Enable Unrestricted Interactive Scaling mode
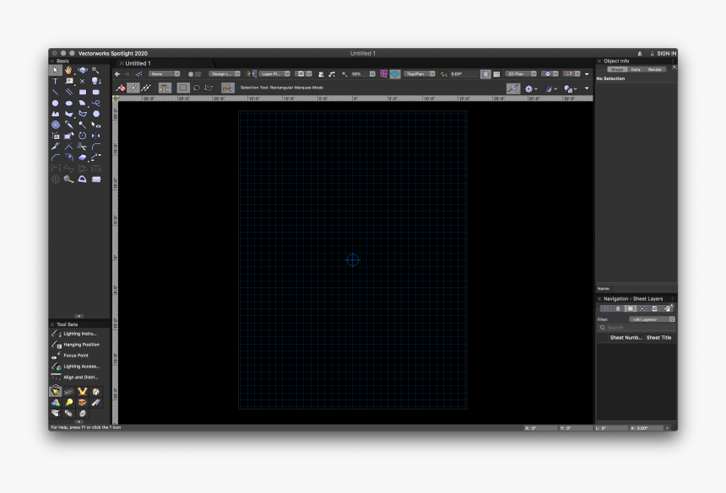The image size is (726, 493). point(146,88)
